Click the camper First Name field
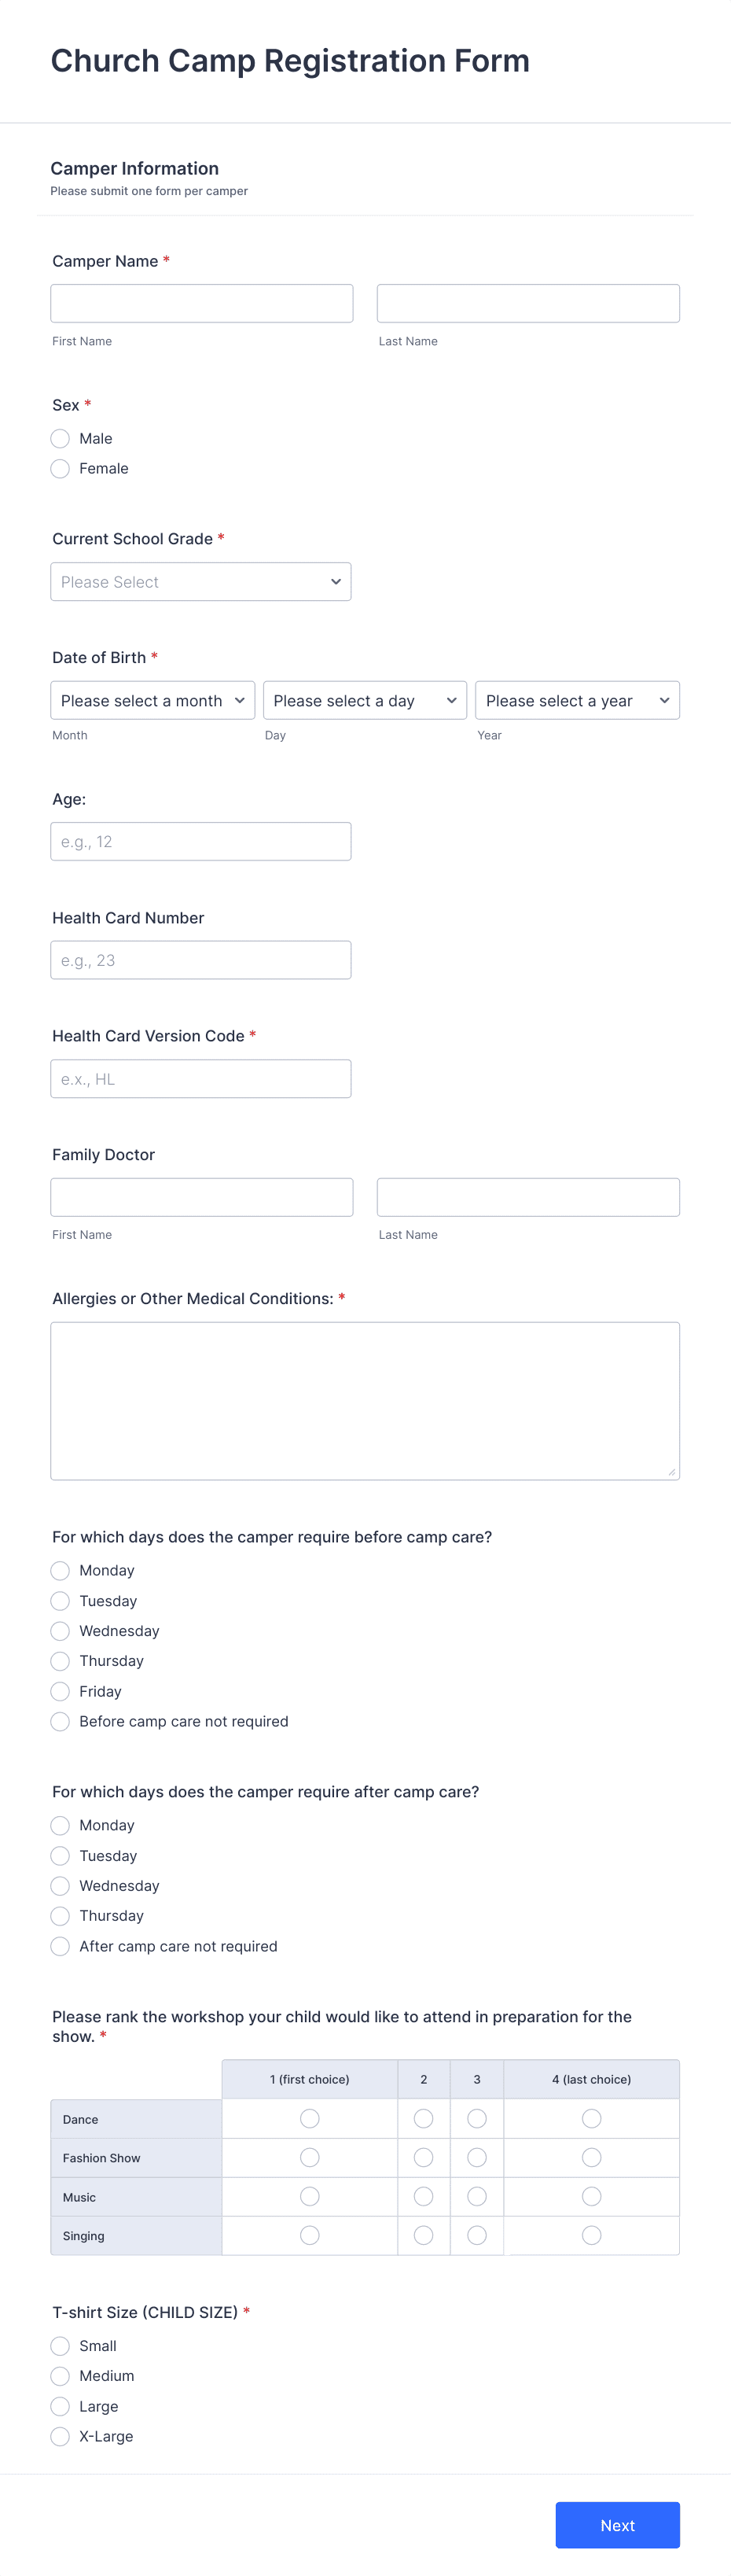Viewport: 731px width, 2576px height. 200,302
